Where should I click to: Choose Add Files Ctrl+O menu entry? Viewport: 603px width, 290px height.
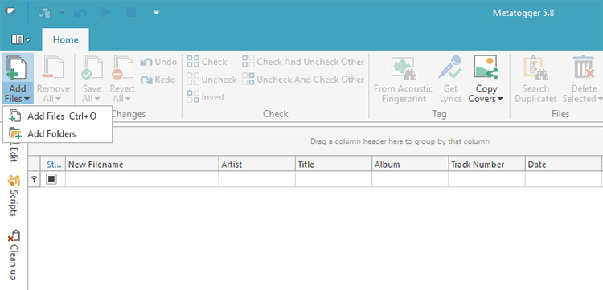[x=57, y=116]
